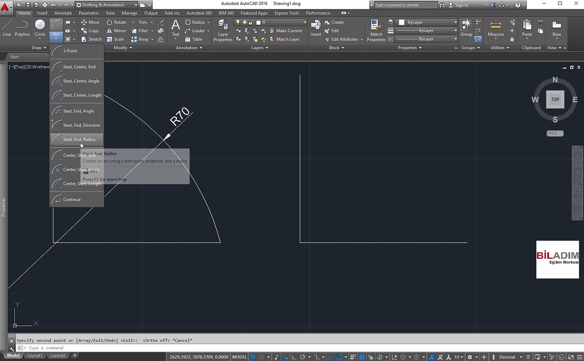The height and width of the screenshot is (361, 584).
Task: Select the Circle tool
Action: (x=40, y=29)
